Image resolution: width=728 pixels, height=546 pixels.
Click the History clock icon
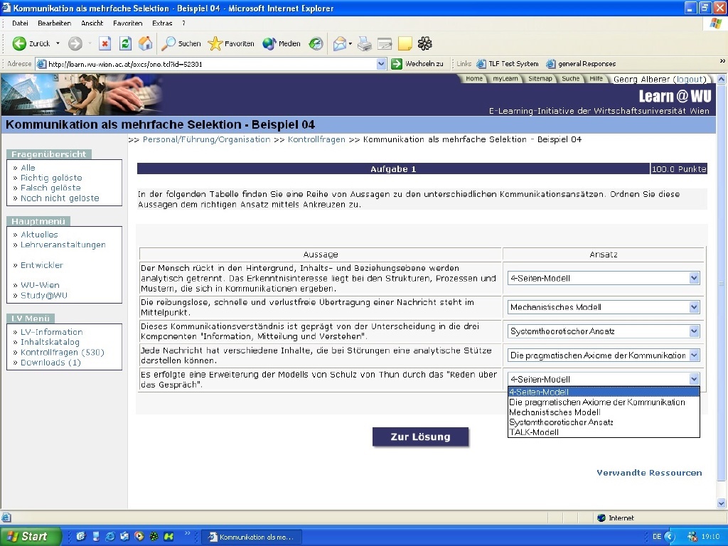click(x=316, y=43)
